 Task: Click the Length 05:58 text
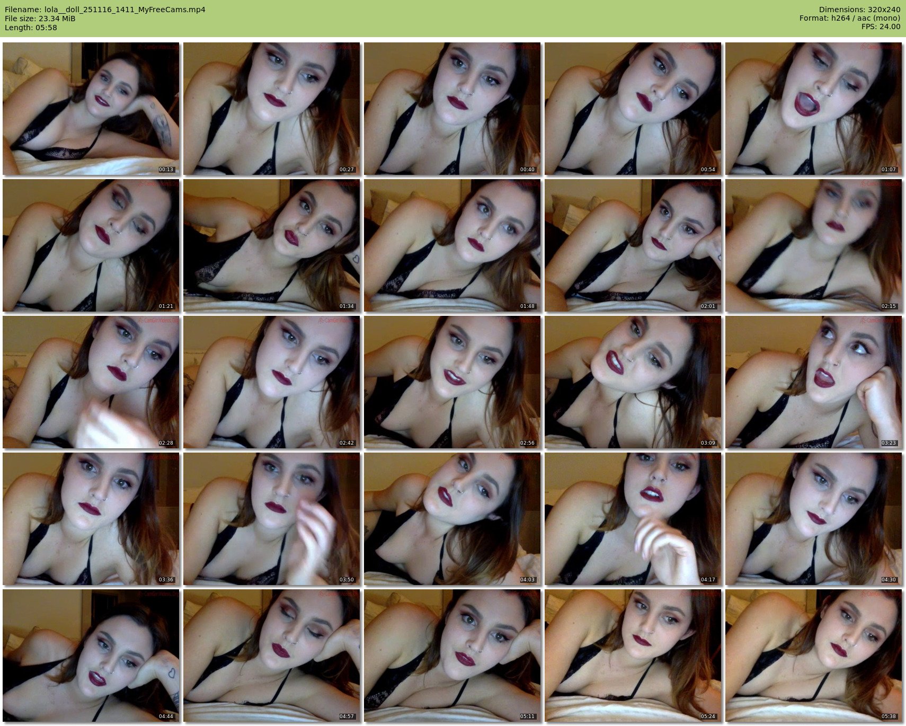pyautogui.click(x=31, y=28)
